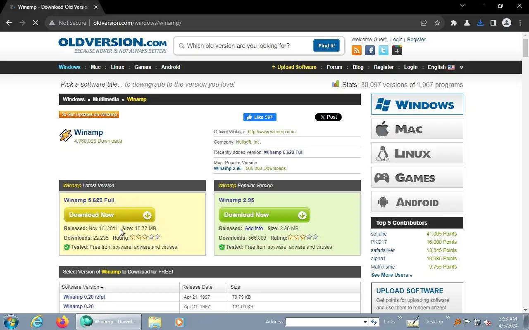Click the volume muted tray icon
This screenshot has height=330, width=529.
(488, 322)
